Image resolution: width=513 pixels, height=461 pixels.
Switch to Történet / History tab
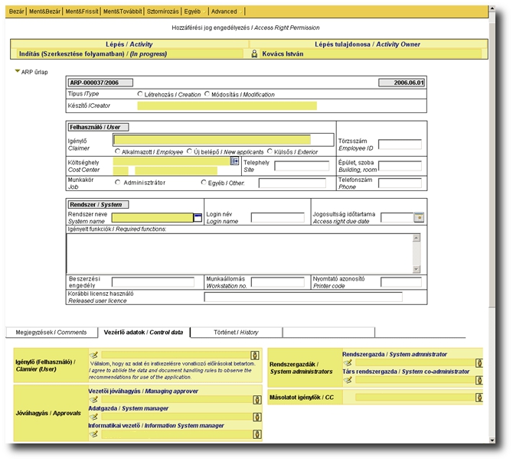point(237,333)
